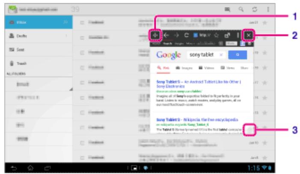Tap the URL field in small app browser
Image resolution: width=300 pixels, height=174 pixels.
coord(202,35)
